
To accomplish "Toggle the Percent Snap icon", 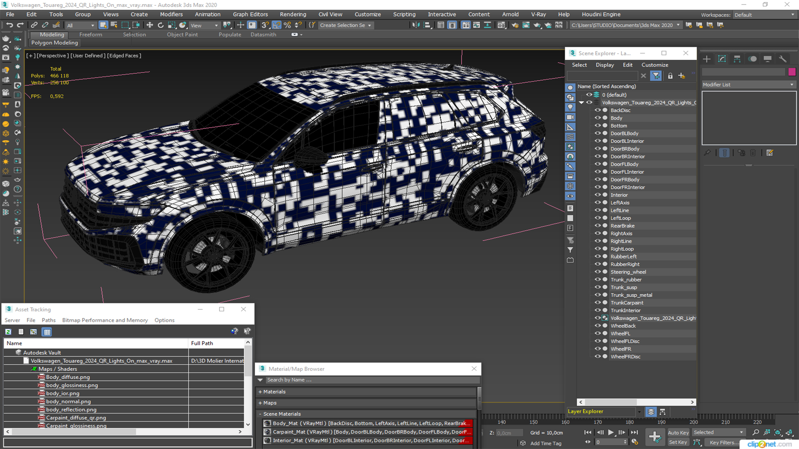I will [287, 25].
